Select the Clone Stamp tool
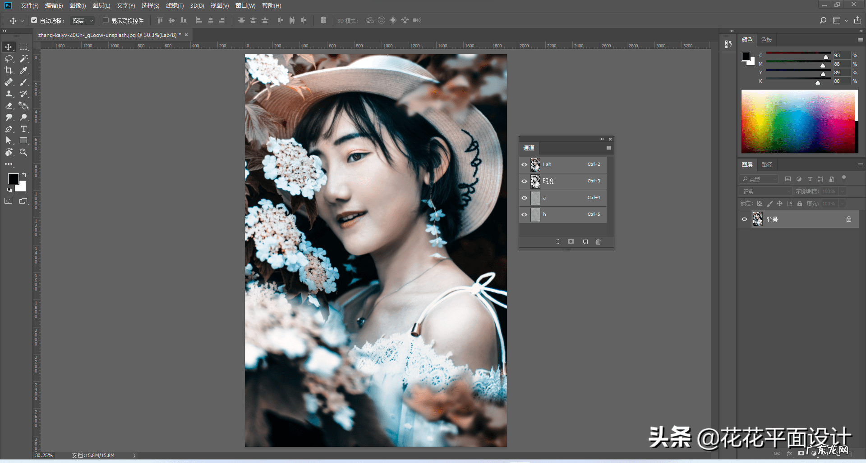 tap(9, 94)
